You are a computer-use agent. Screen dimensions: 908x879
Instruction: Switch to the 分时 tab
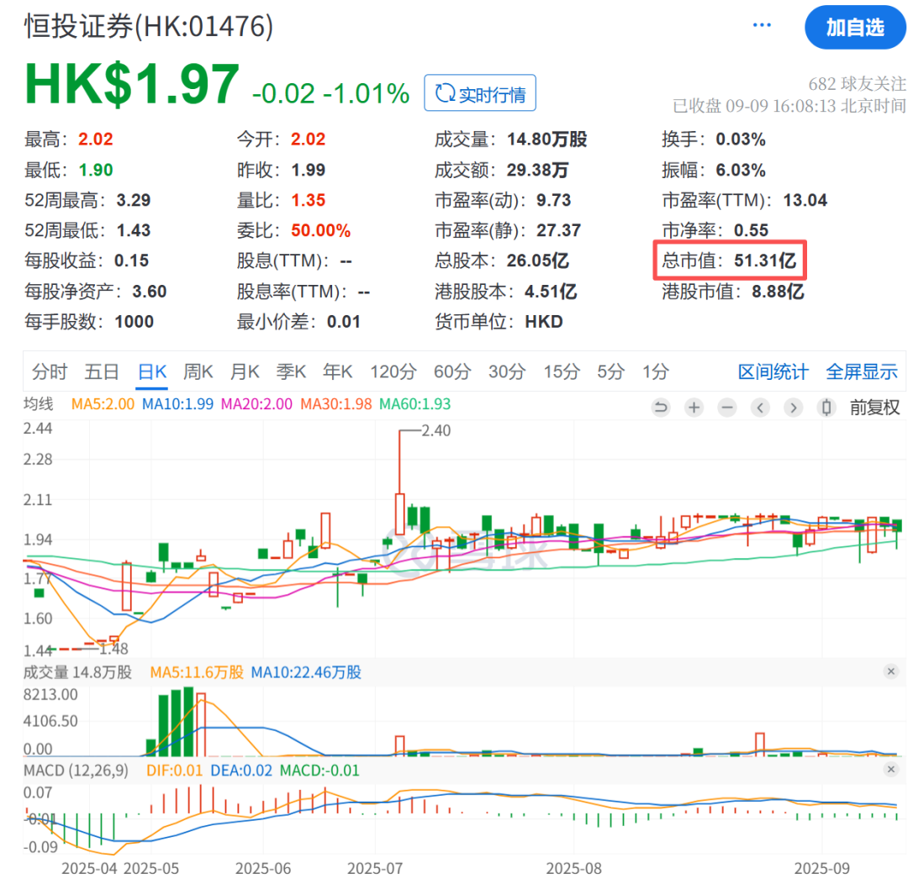pos(49,371)
